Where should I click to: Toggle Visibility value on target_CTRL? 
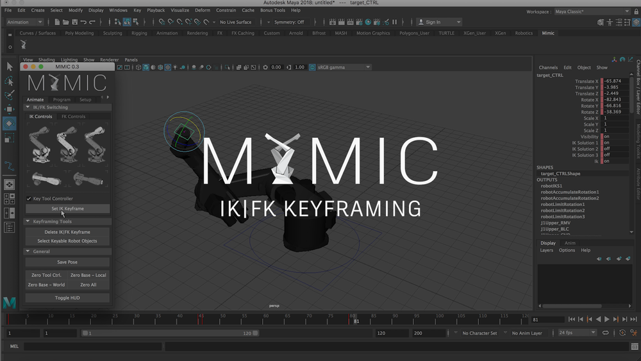click(x=615, y=137)
